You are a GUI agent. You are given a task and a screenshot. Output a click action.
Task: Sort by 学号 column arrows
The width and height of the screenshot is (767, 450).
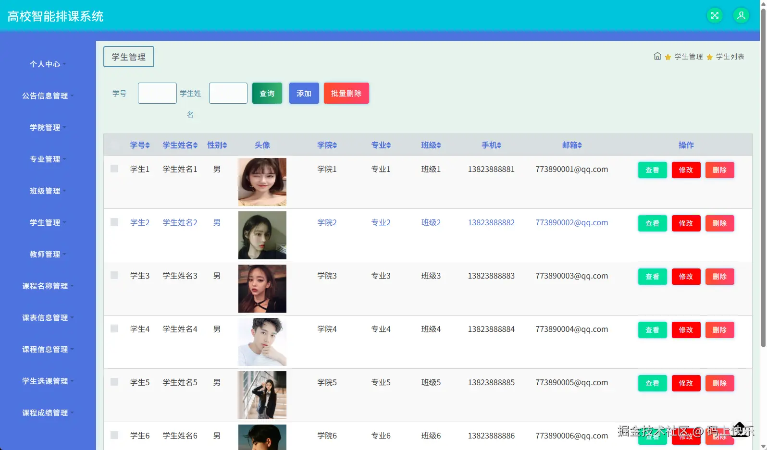tap(148, 145)
